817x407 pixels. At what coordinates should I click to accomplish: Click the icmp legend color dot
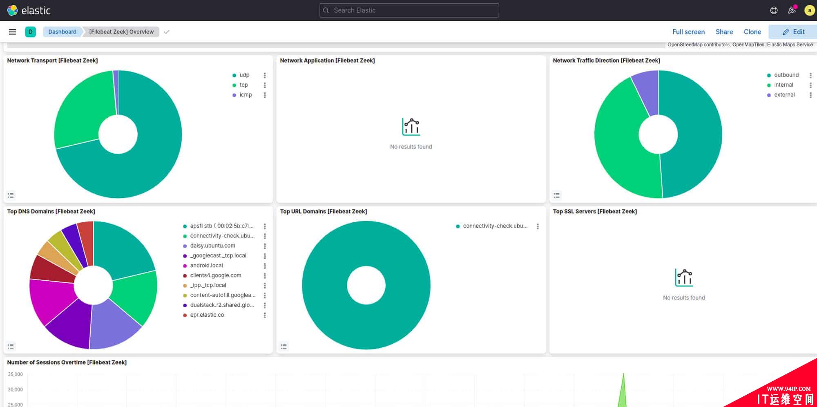tap(234, 95)
